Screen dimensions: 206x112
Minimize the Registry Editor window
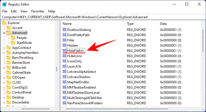(174, 4)
